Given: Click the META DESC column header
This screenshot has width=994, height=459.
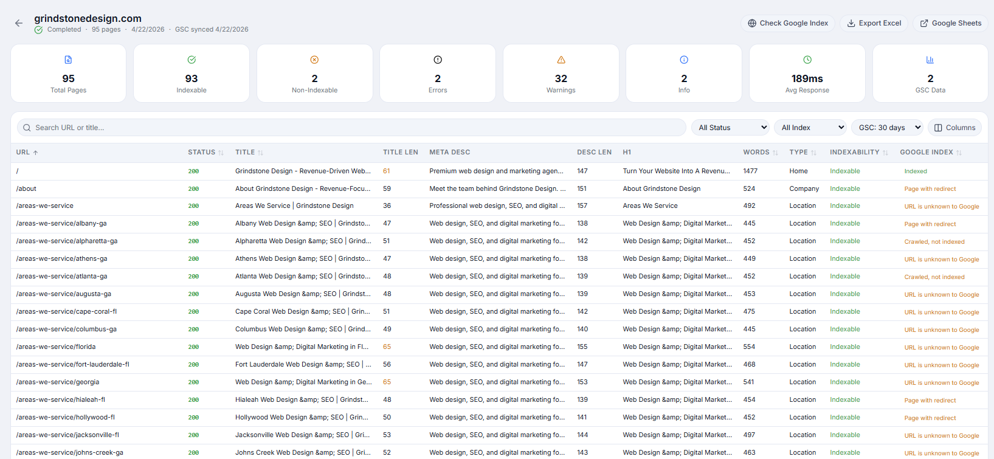Looking at the screenshot, I should point(450,153).
